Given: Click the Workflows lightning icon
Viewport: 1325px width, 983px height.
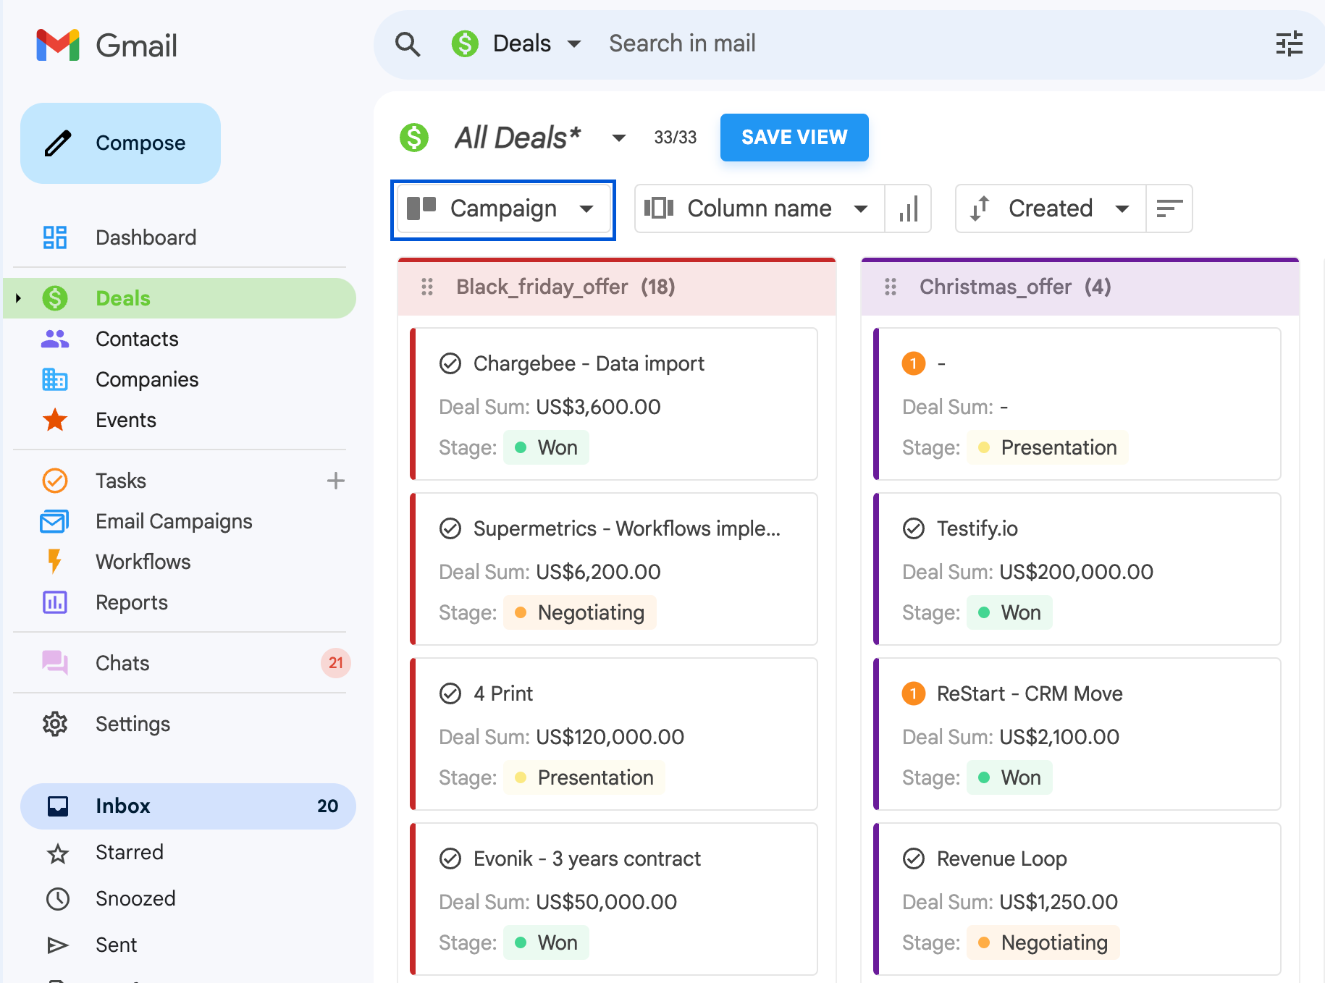Looking at the screenshot, I should [54, 562].
